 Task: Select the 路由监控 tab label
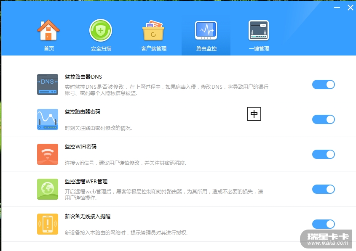click(206, 48)
